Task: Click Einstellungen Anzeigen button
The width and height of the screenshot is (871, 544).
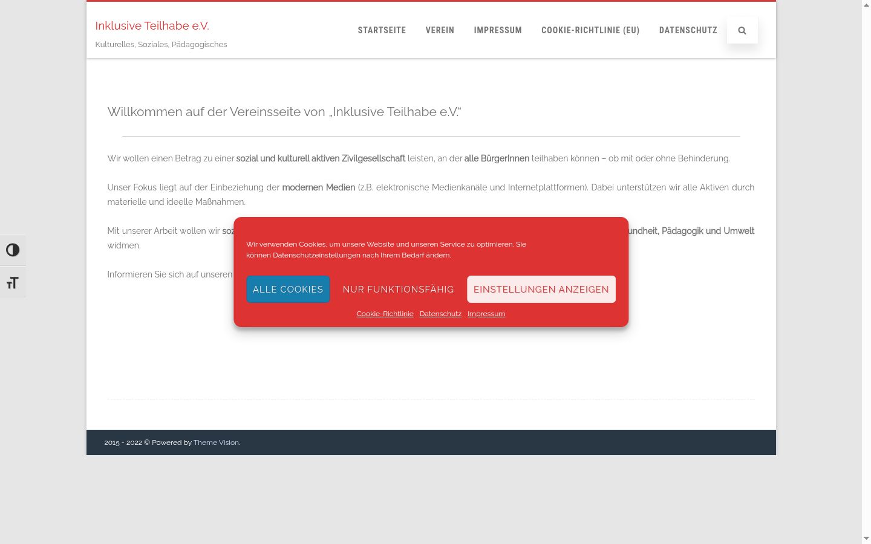Action: point(541,290)
